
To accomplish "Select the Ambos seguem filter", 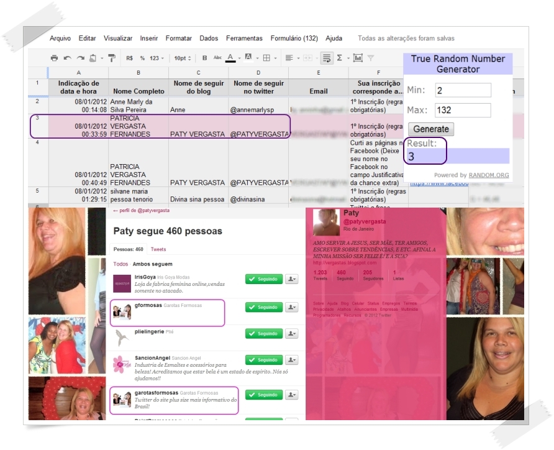I will click(152, 264).
